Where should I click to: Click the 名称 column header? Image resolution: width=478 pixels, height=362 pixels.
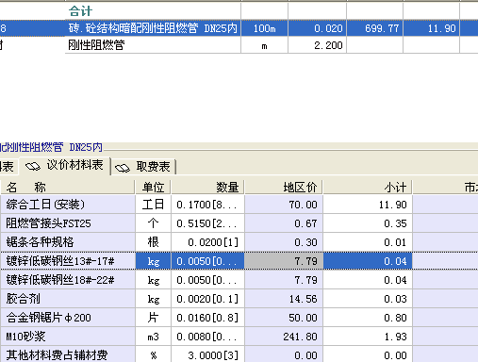(x=67, y=188)
